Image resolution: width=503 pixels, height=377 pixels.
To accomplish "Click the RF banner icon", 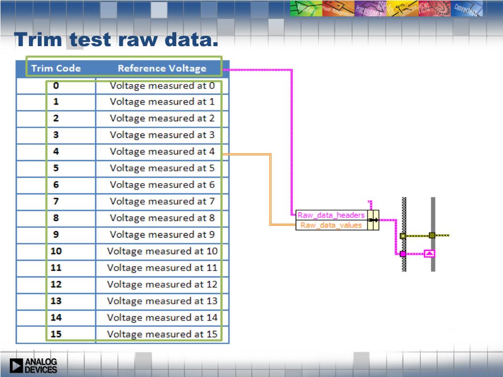I will pyautogui.click(x=403, y=8).
